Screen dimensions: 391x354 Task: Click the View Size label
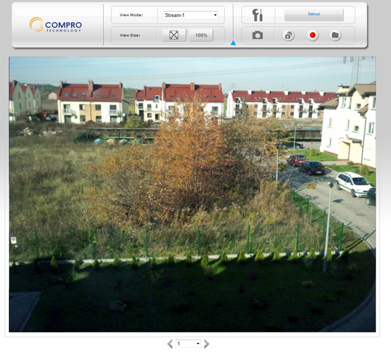(130, 35)
